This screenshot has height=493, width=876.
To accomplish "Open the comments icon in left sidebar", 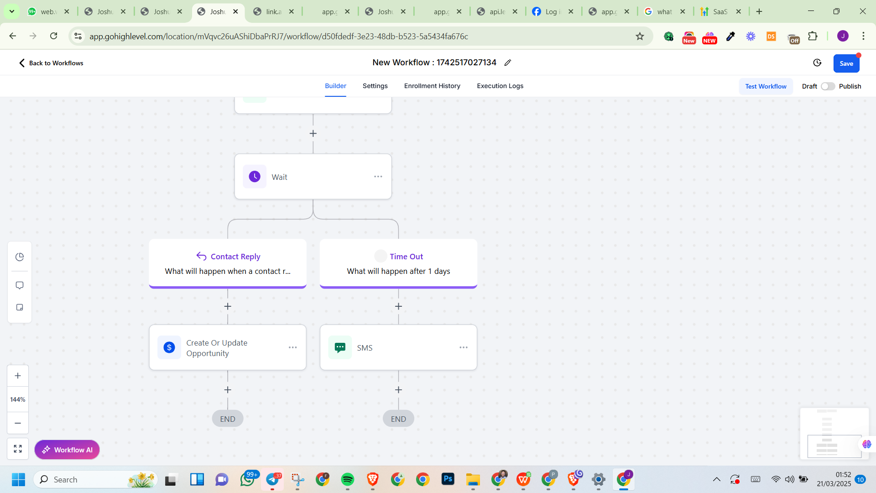I will 20,285.
